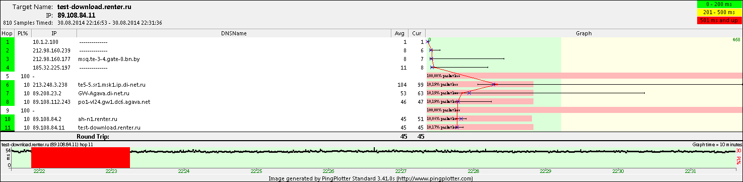Click Cur value 63 for hop 7
The image size is (743, 182).
pos(421,93)
